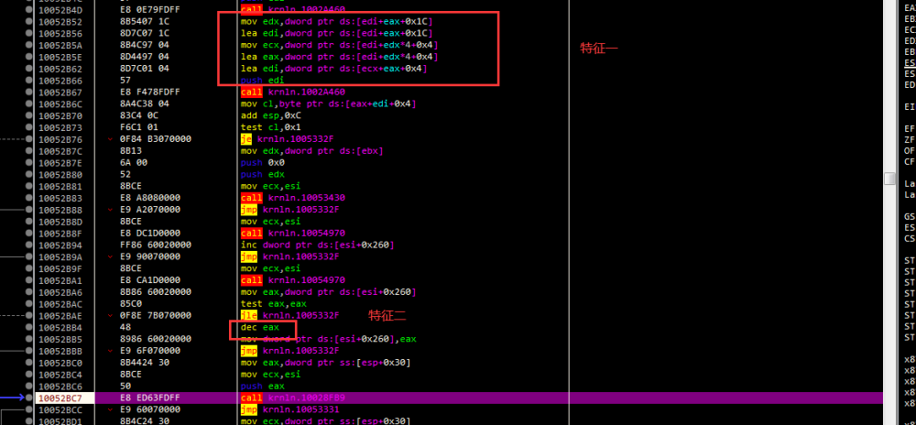Select the dec eax instruction line

[x=258, y=327]
